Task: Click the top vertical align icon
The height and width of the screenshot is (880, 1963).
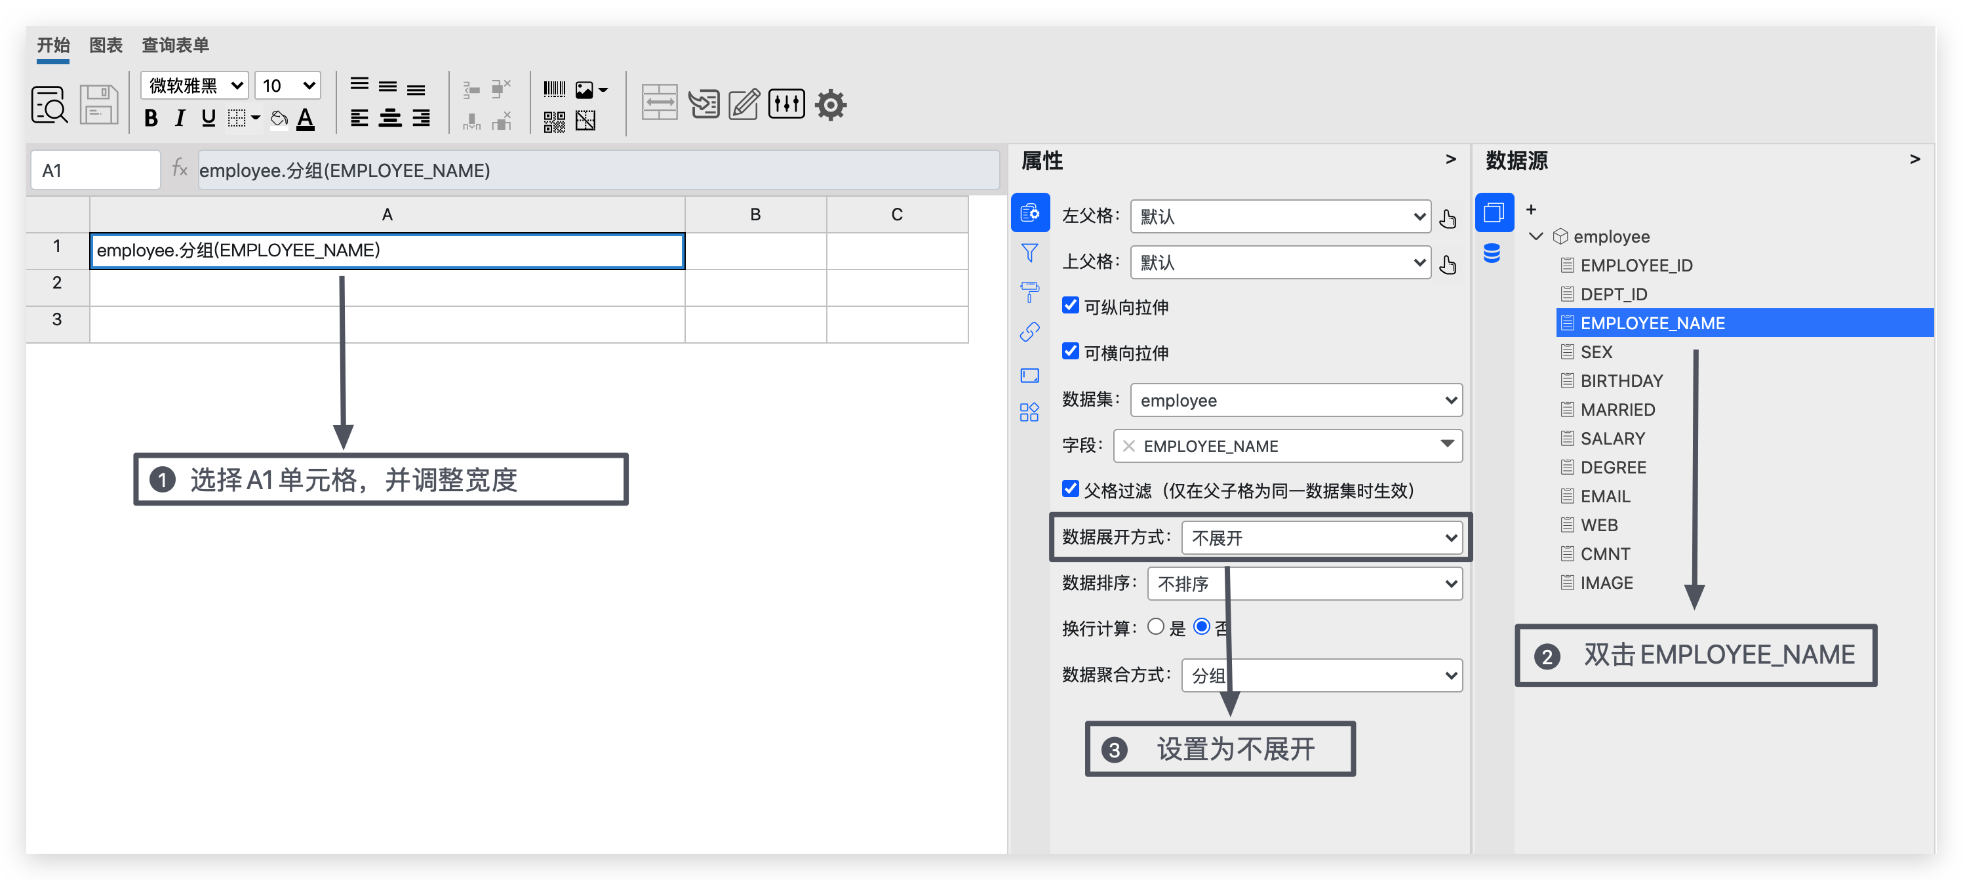Action: coord(360,85)
